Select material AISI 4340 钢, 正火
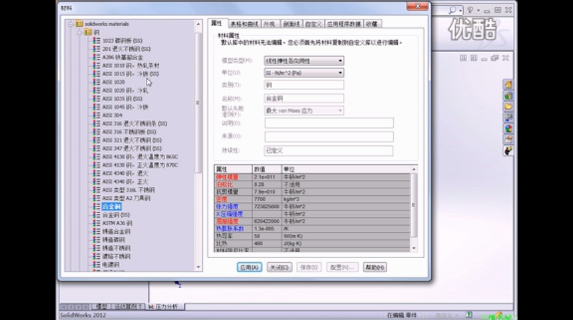573x320 pixels. (125, 182)
